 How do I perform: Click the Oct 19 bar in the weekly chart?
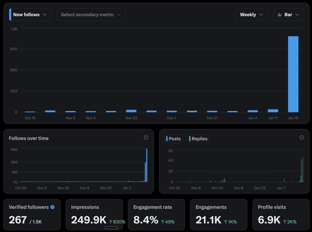pos(30,111)
